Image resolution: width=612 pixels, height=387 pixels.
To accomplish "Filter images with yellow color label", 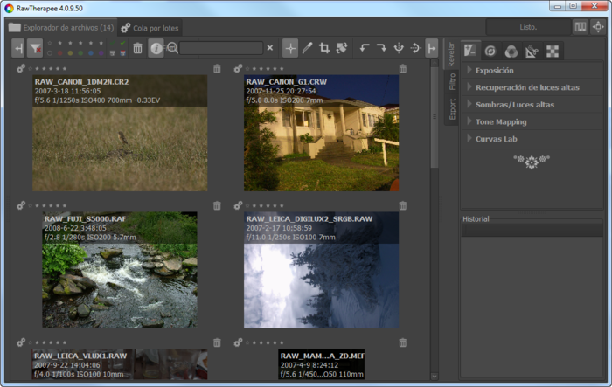I will (70, 53).
